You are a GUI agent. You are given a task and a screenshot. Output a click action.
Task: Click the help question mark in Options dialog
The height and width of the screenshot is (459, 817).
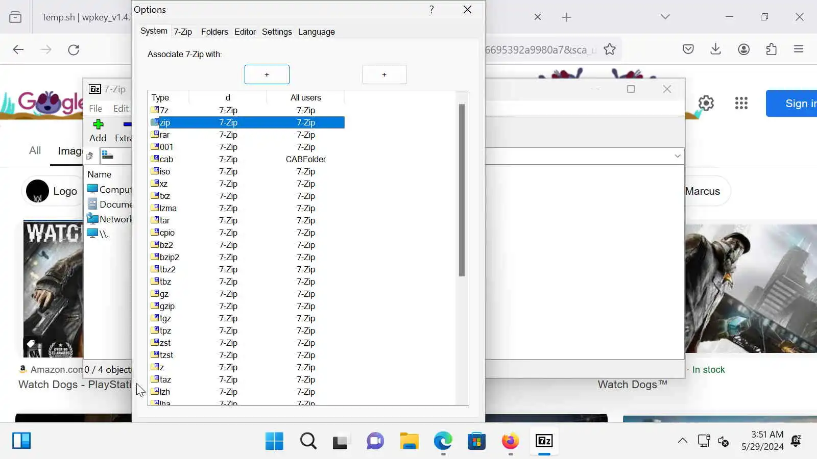(x=432, y=10)
